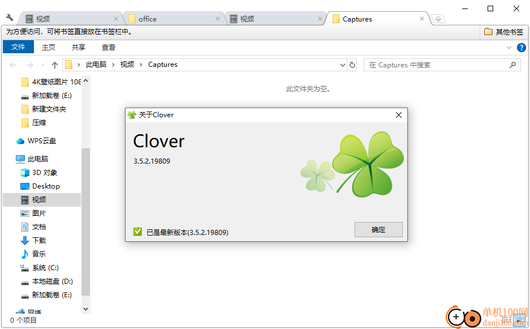Go up one folder level
Viewport: 530px width, 329px height.
pos(55,65)
